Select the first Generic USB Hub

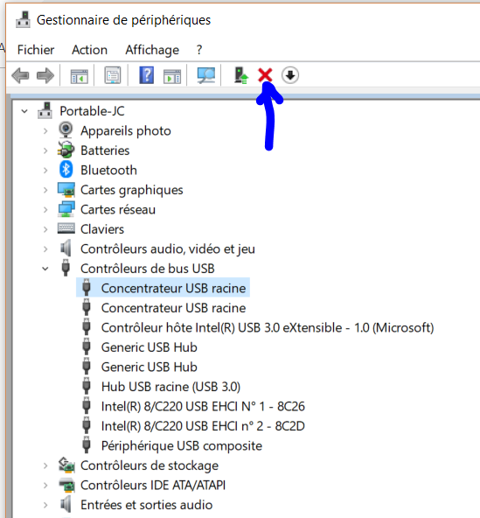click(x=150, y=347)
